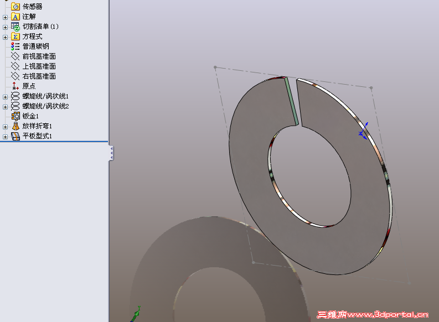
Task: Click the 传感器 sensors folder icon
Action: [x=16, y=6]
